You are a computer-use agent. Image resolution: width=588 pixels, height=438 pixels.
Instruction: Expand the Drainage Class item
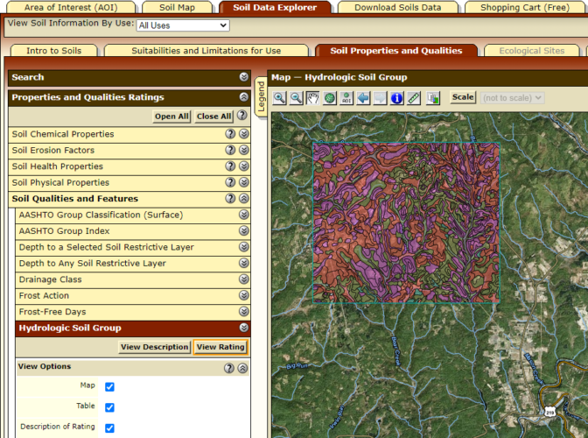click(244, 279)
